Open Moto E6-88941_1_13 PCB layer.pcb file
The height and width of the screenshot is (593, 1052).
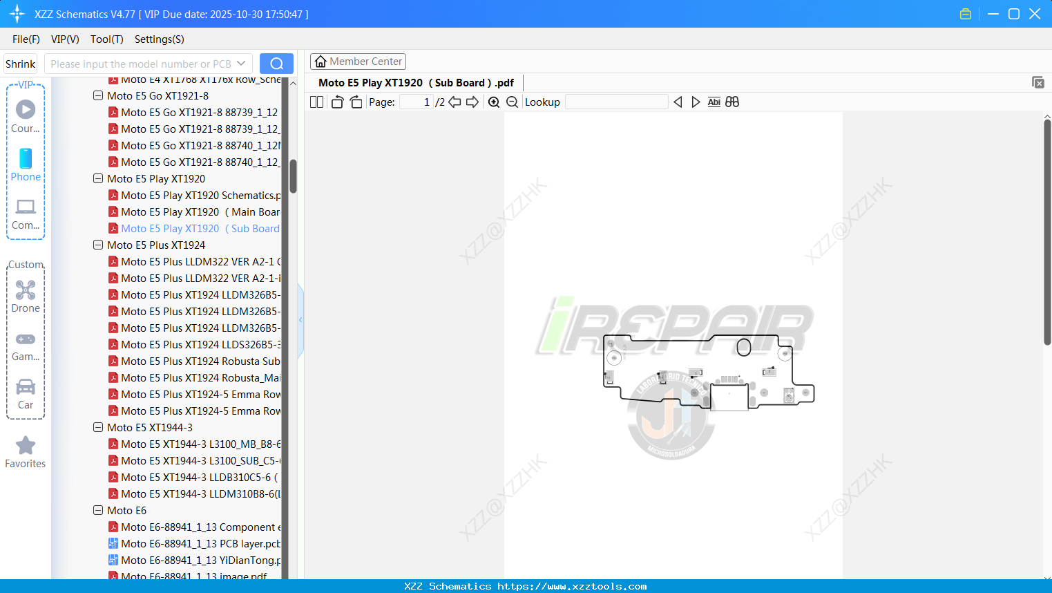click(x=195, y=544)
